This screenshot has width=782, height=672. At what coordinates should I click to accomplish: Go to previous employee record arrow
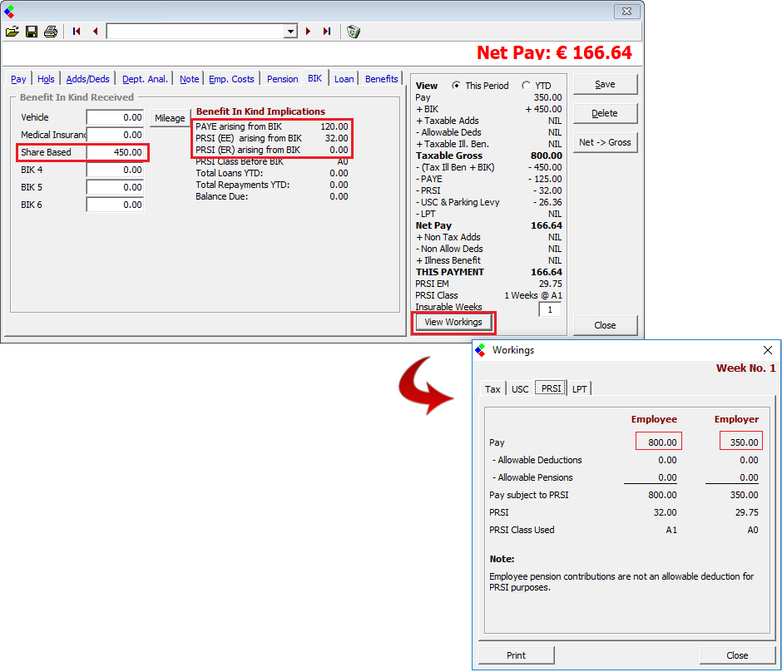click(x=95, y=32)
